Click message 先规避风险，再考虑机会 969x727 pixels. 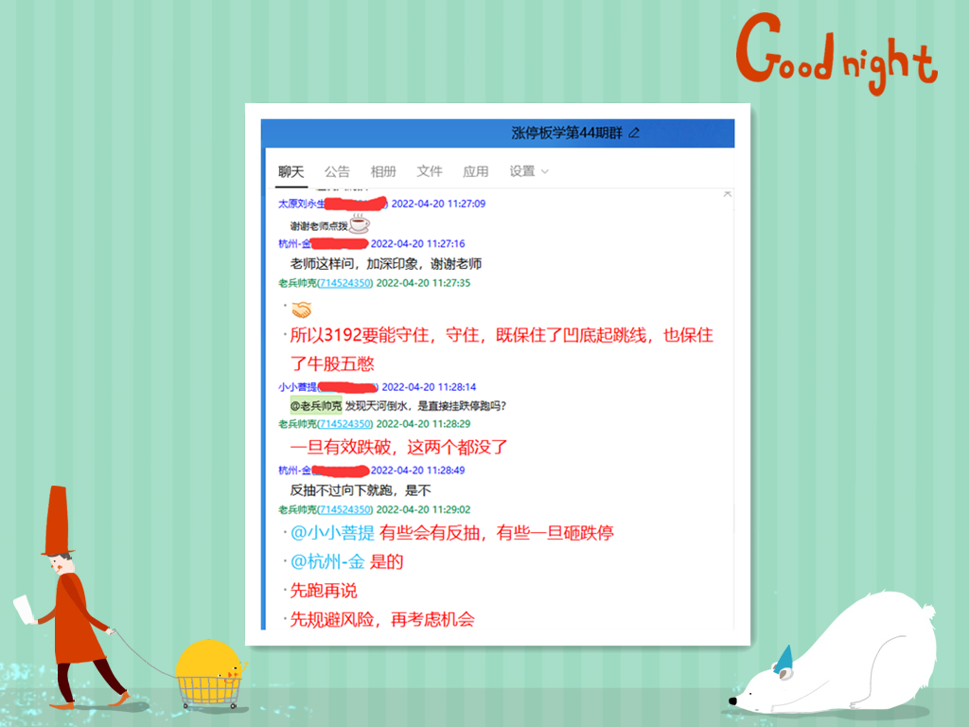[382, 619]
